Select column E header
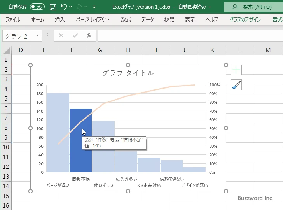The width and height of the screenshot is (283, 210). 44,50
